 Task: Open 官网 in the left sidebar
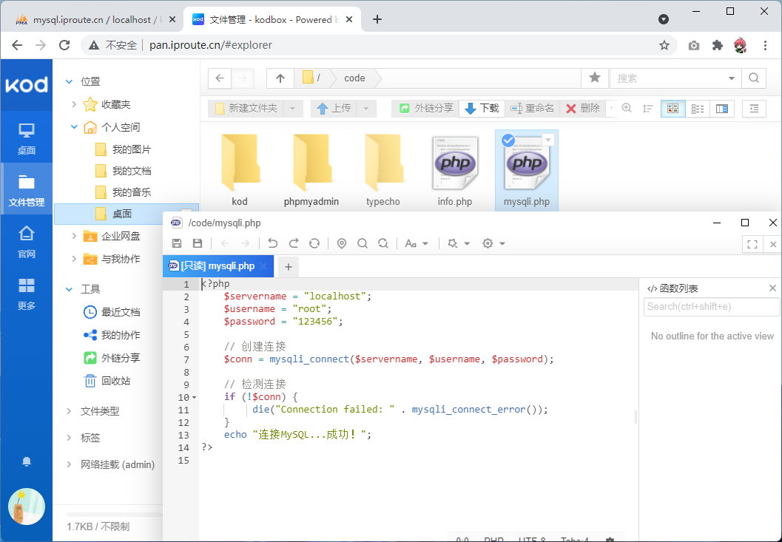pyautogui.click(x=27, y=242)
